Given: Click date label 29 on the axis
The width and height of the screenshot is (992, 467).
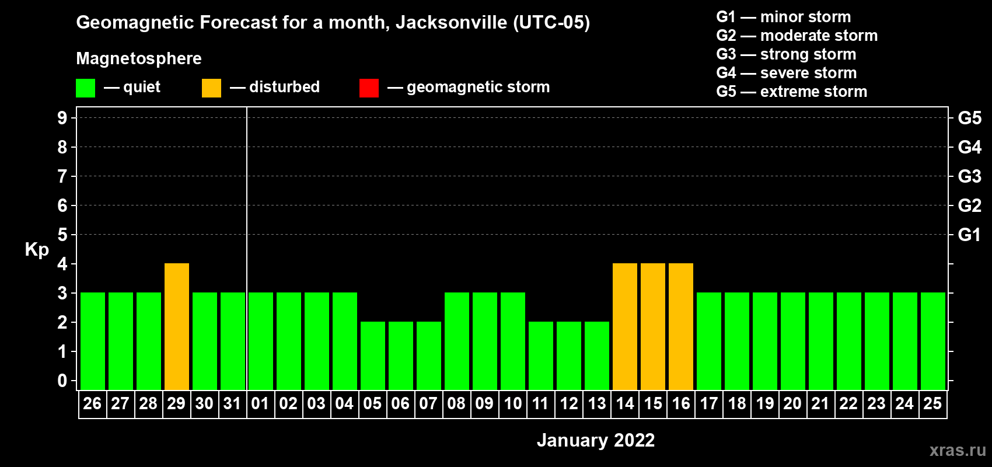Looking at the screenshot, I should point(176,403).
